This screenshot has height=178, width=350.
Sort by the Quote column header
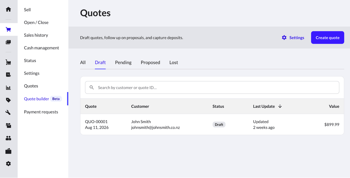tap(91, 106)
